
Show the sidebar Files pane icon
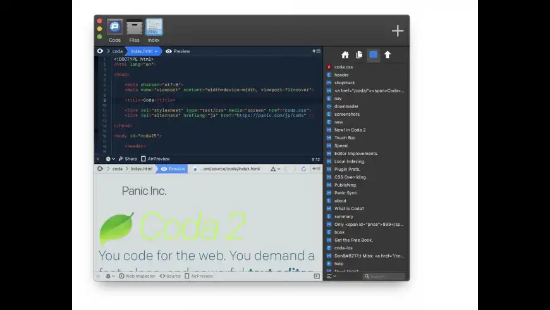(359, 55)
